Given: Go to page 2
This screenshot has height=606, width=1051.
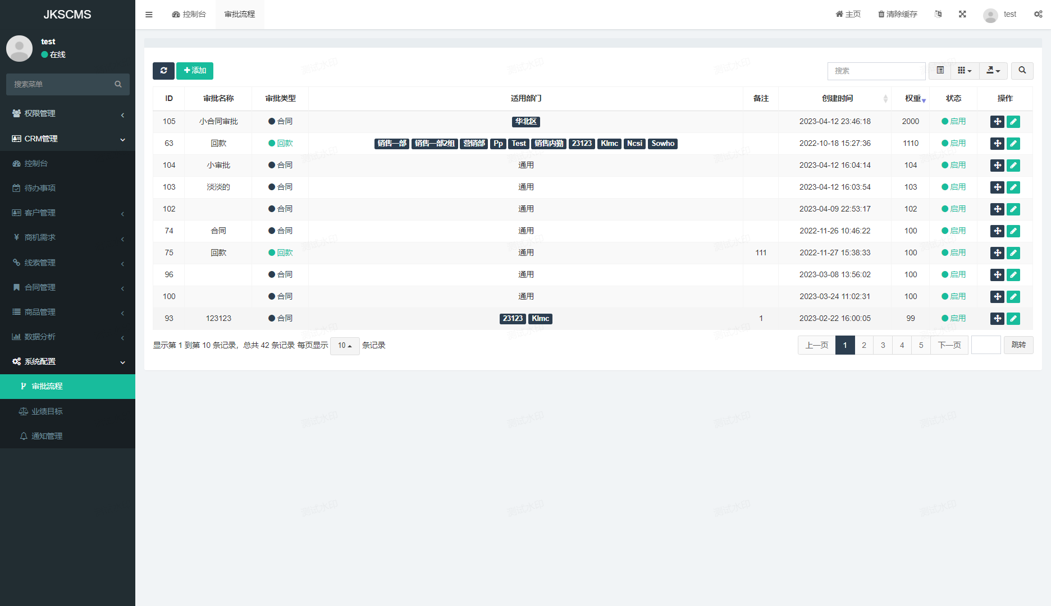Looking at the screenshot, I should 864,345.
